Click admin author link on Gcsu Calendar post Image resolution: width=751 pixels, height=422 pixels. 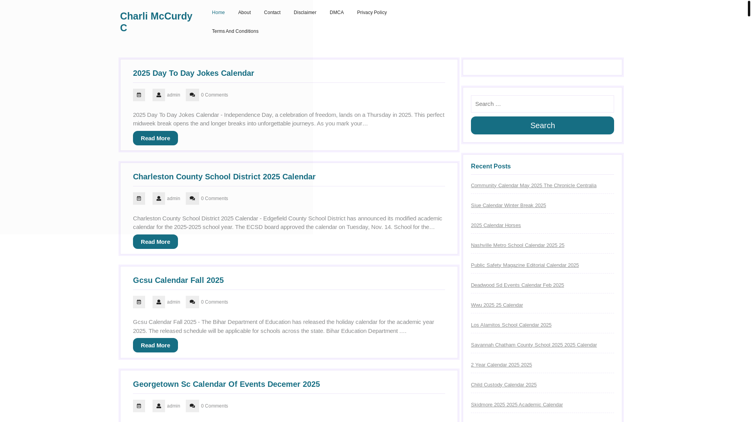coord(174,302)
